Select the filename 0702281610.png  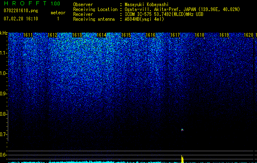[21, 11]
